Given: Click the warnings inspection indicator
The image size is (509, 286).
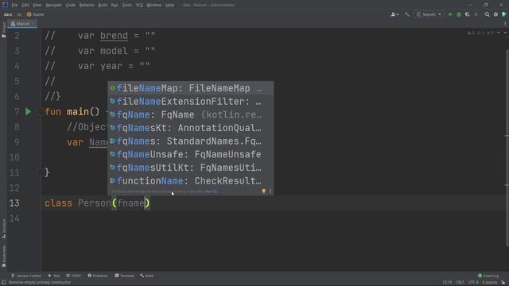Looking at the screenshot, I should click(480, 33).
